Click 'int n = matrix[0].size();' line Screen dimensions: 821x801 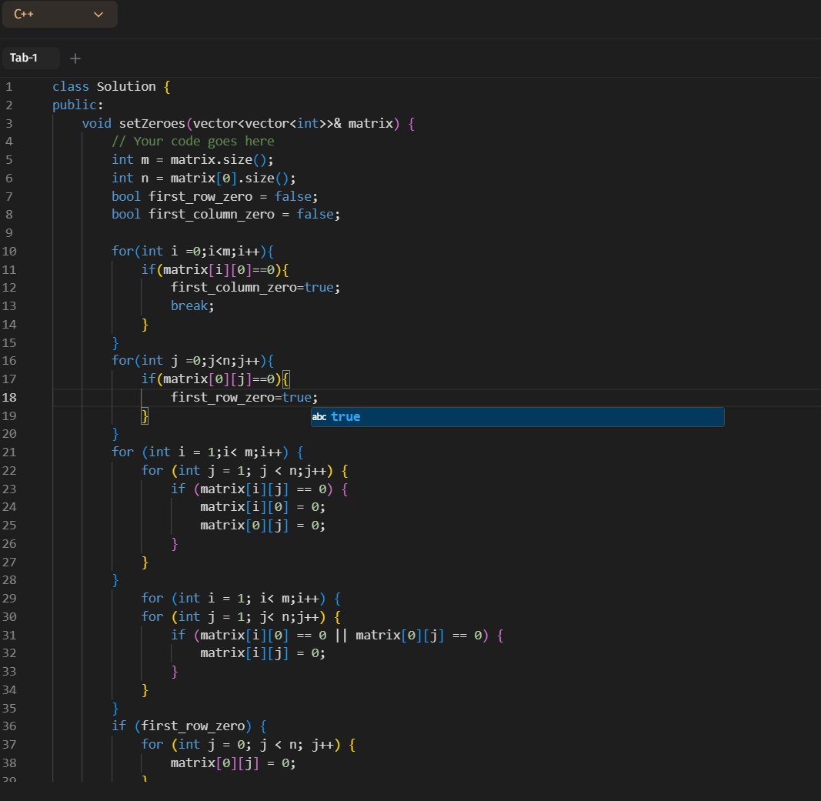tap(203, 178)
